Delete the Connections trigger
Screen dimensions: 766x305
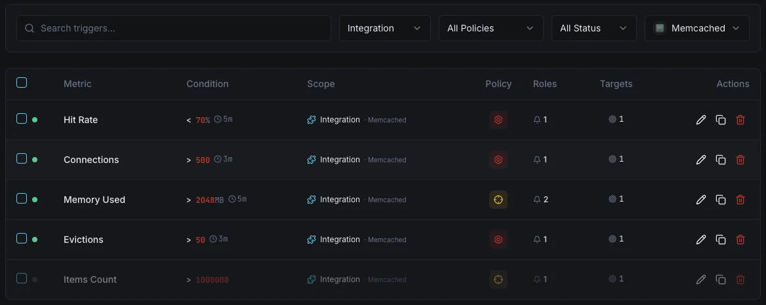740,160
